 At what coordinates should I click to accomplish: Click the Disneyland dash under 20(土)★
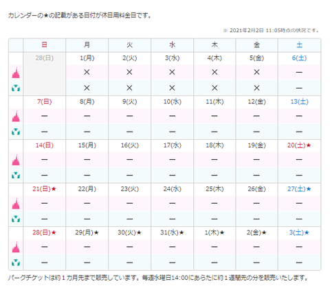pyautogui.click(x=299, y=160)
